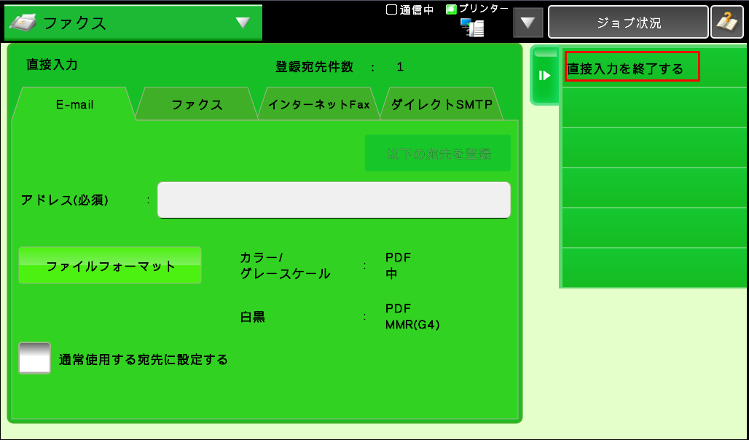Select the ダイレクトSMTP tab
Image resolution: width=749 pixels, height=440 pixels.
pos(442,104)
